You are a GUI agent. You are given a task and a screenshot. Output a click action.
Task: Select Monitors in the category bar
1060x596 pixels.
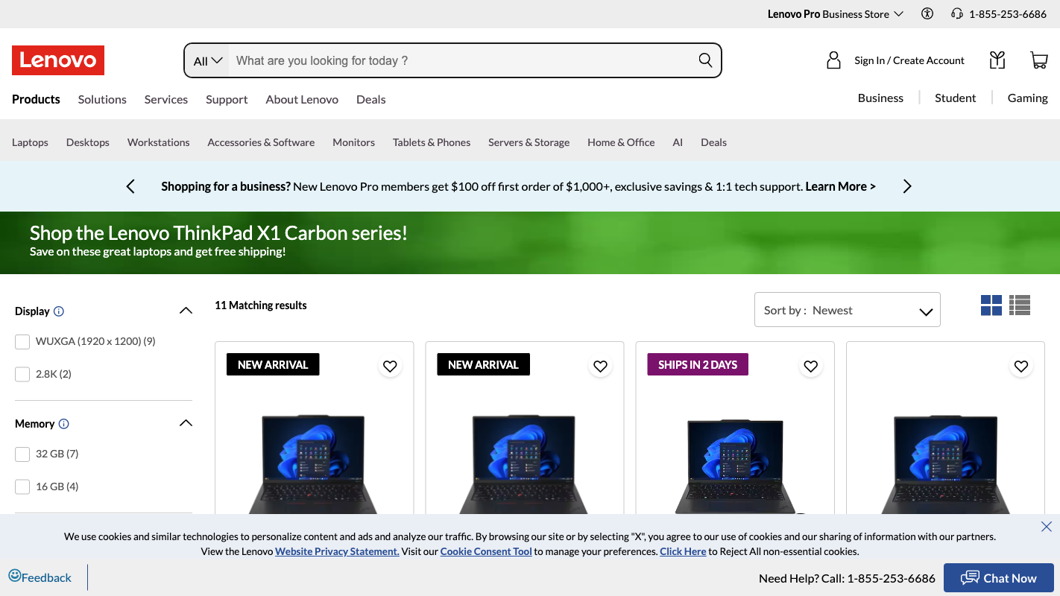coord(353,142)
